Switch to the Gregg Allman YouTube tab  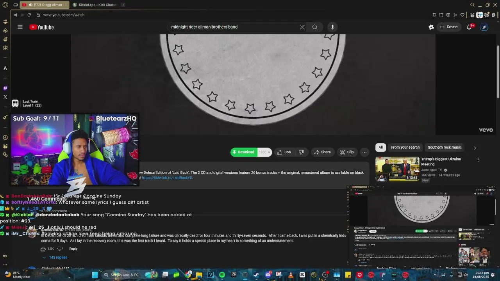tap(44, 5)
